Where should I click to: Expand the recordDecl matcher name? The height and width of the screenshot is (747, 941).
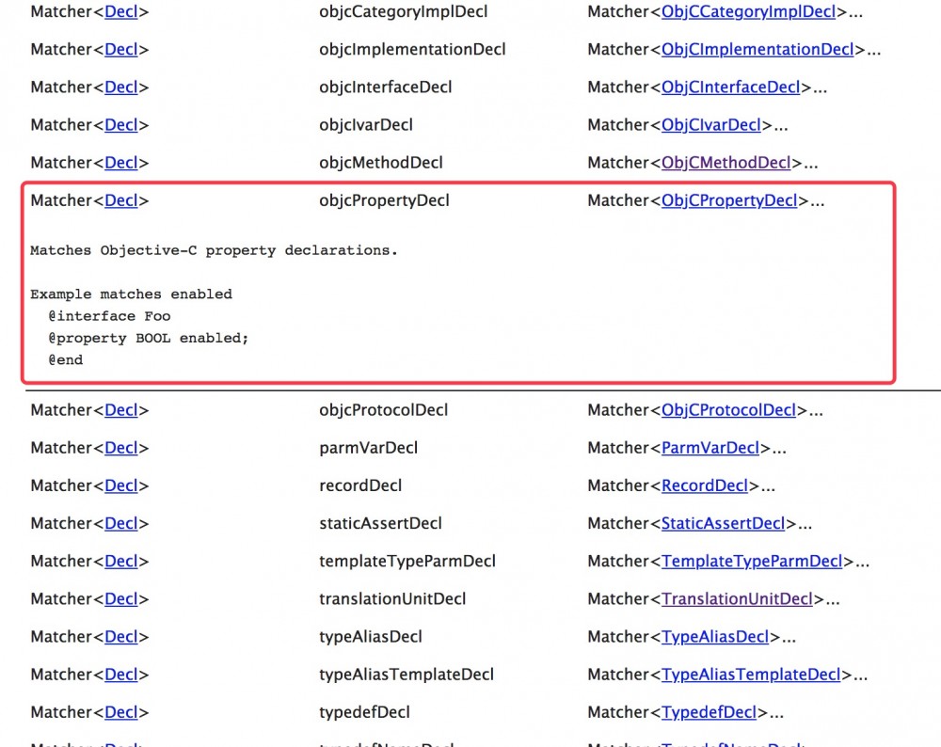point(360,486)
